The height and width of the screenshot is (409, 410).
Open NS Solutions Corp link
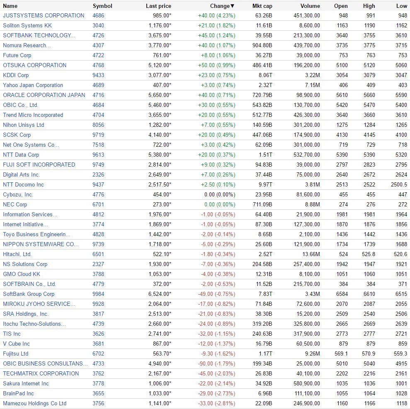pos(25,264)
